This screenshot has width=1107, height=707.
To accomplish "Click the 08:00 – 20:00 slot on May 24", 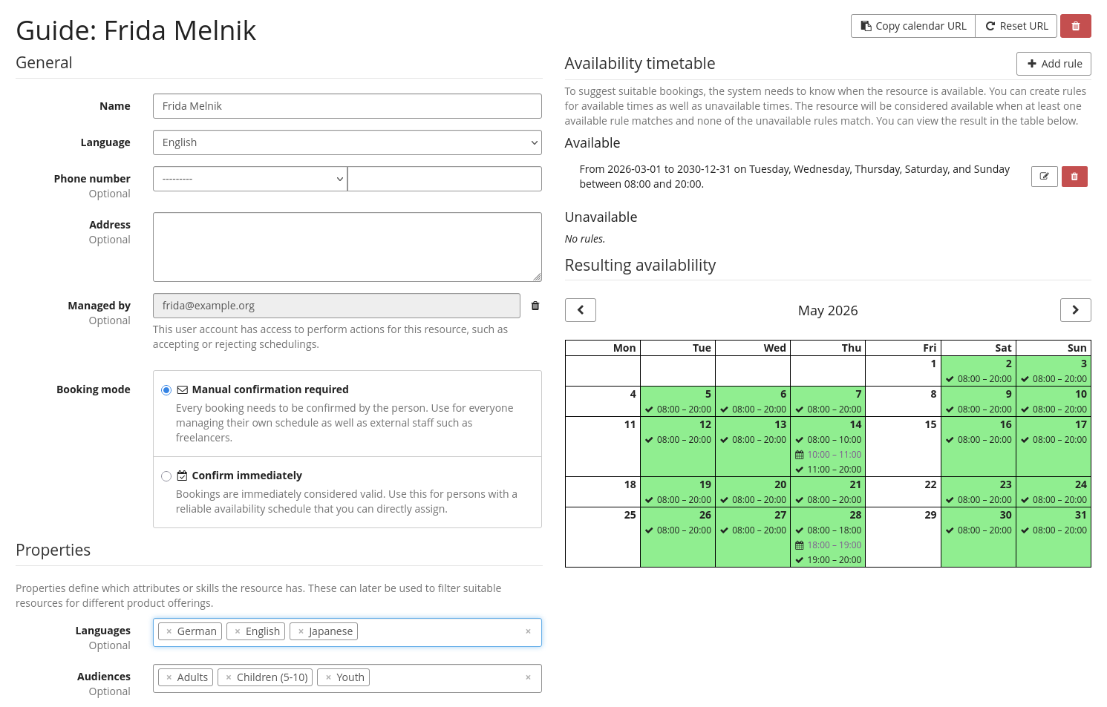I will (1054, 500).
